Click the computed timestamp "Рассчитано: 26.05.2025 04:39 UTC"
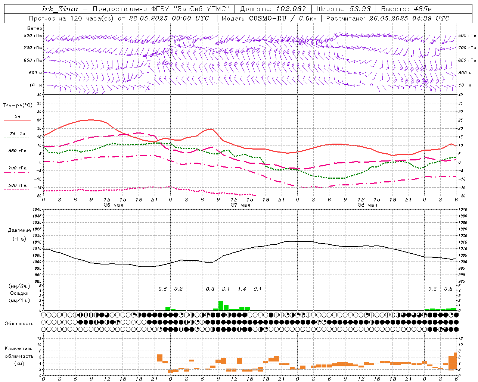478x382 pixels. point(388,18)
